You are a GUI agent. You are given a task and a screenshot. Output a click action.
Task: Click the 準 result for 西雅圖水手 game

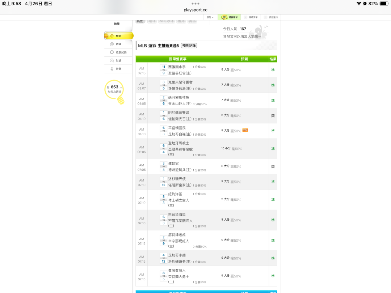273,70
